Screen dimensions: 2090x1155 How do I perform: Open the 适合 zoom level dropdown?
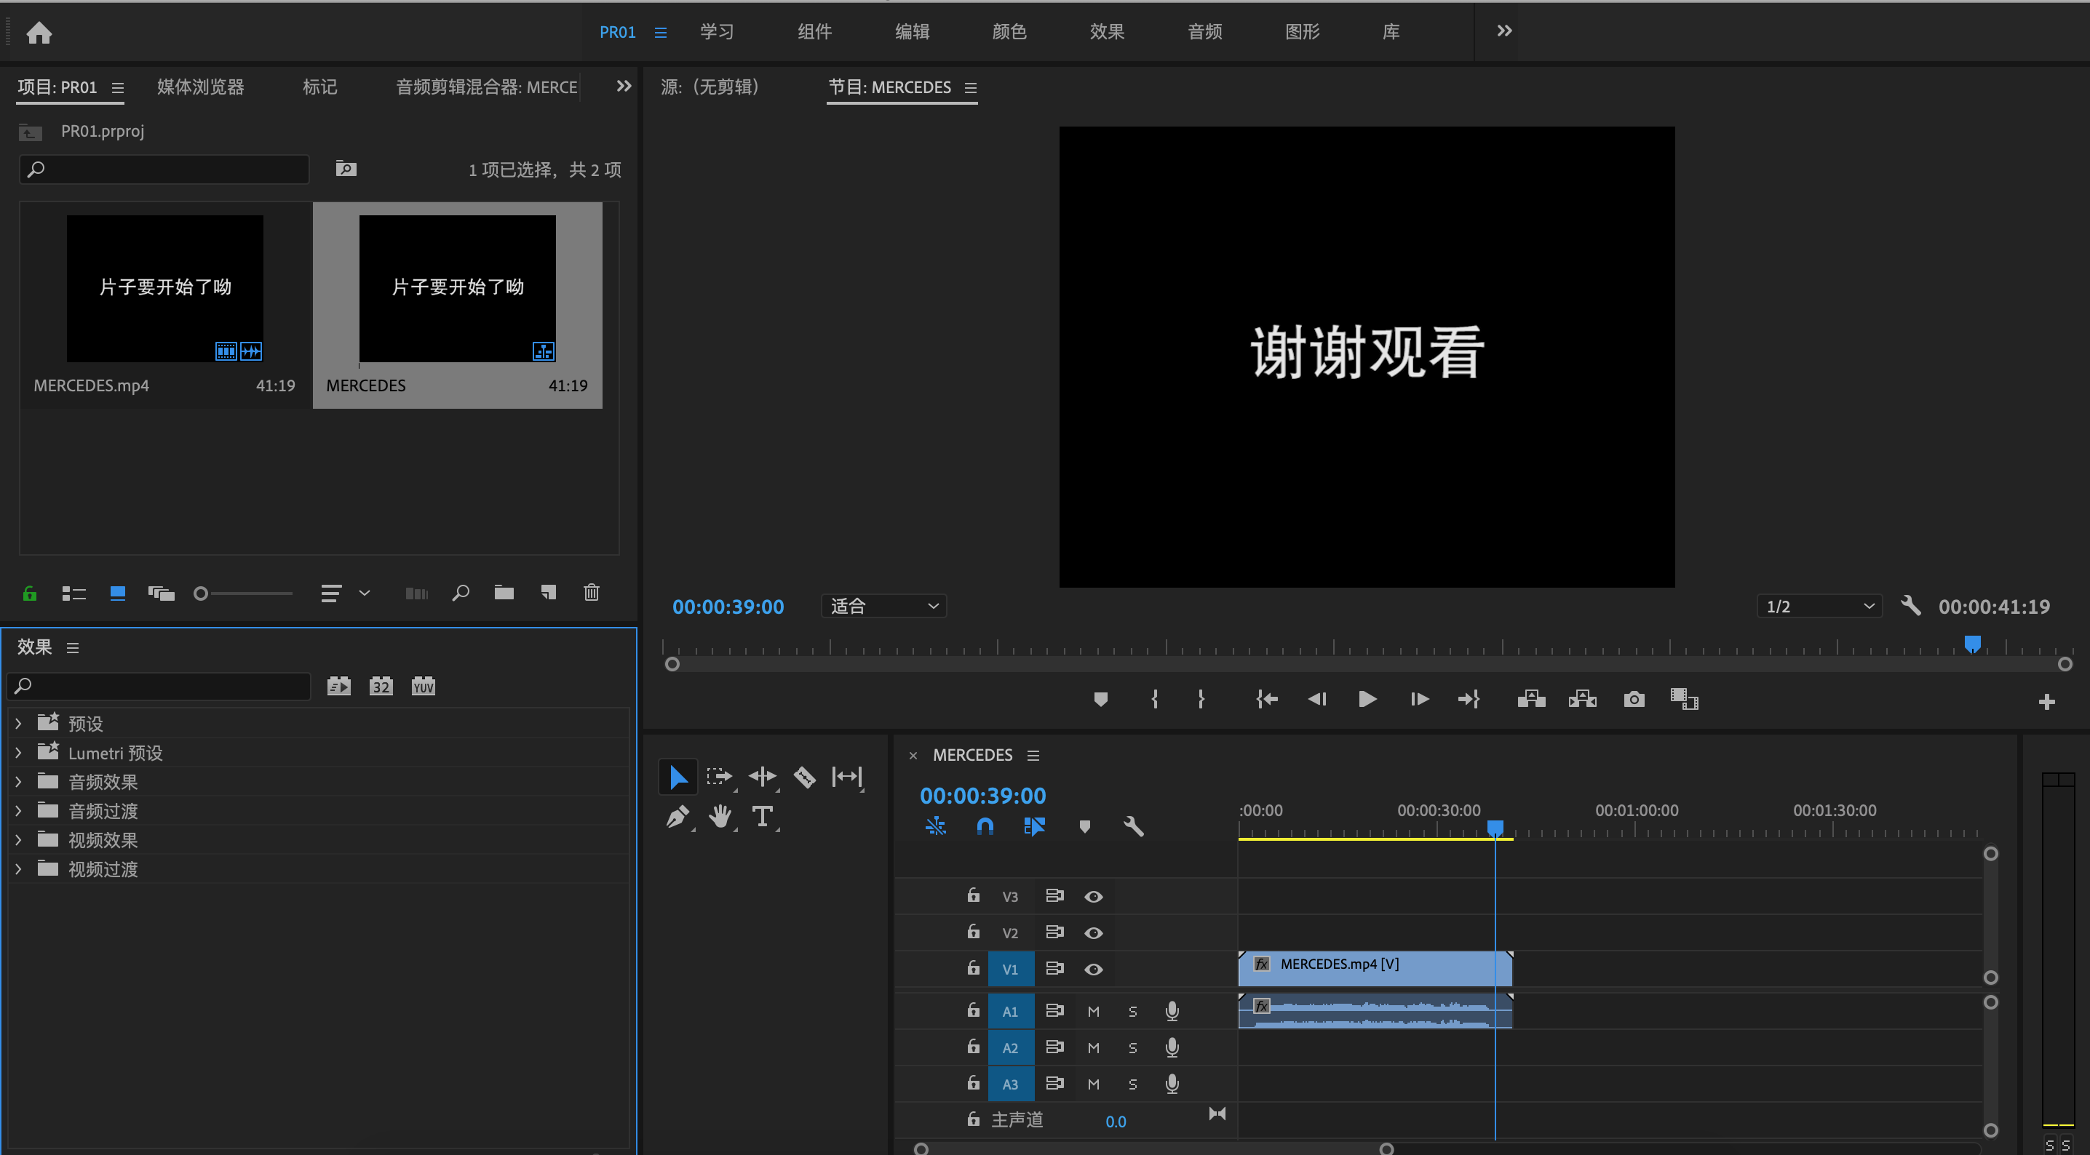tap(883, 607)
